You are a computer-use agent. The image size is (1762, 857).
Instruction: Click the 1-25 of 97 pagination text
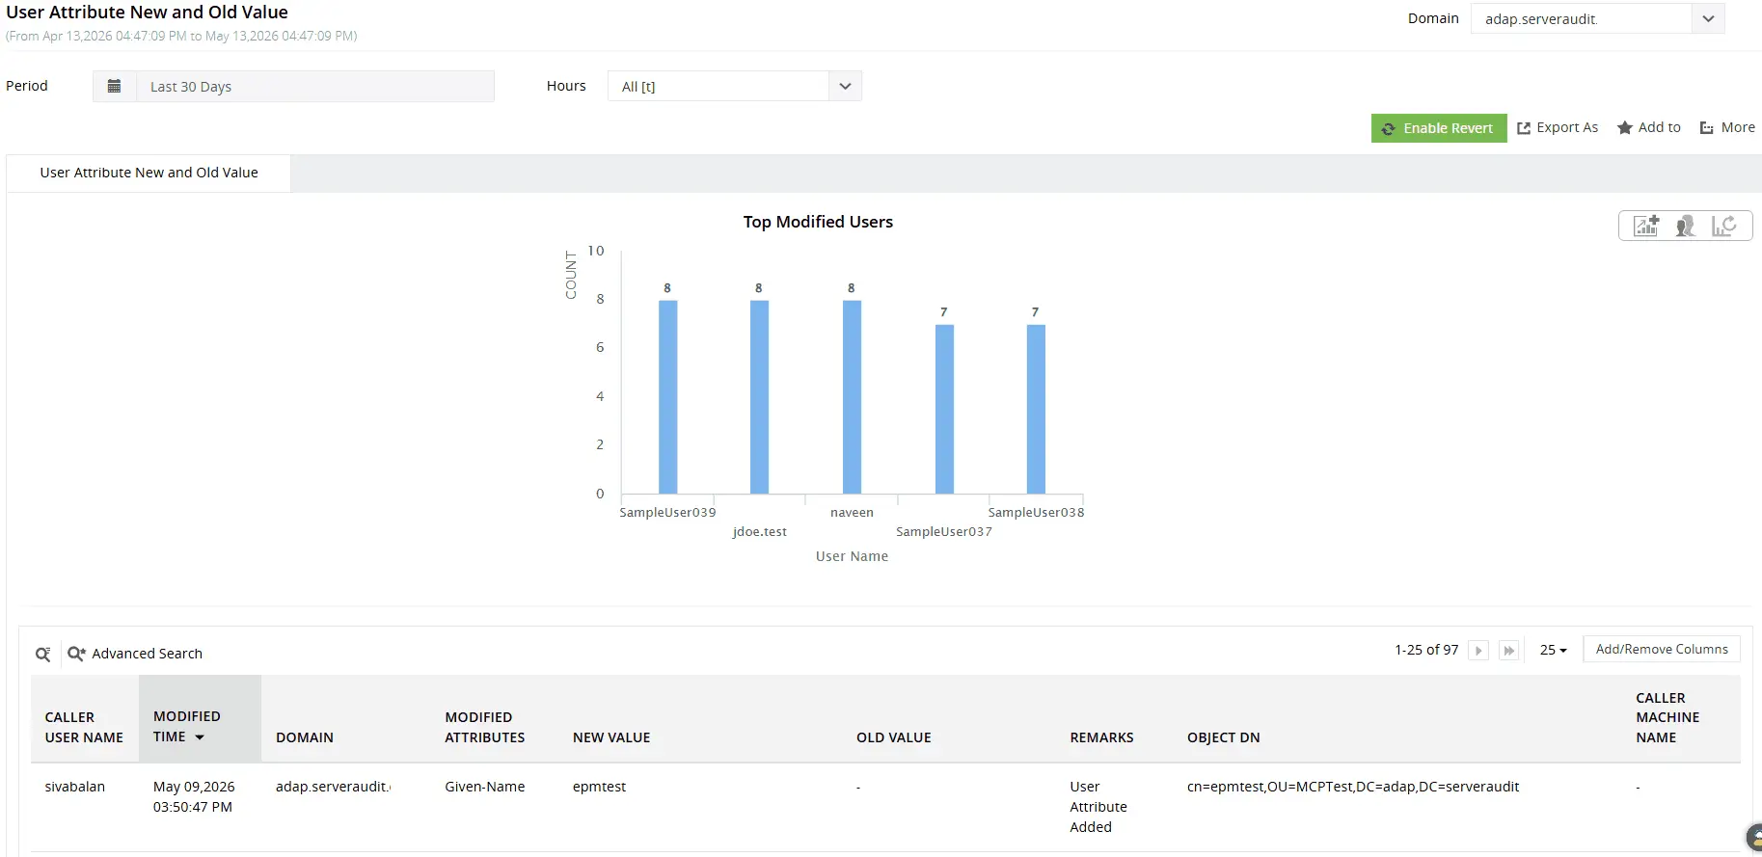(x=1426, y=650)
